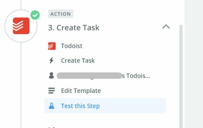This screenshot has height=128, width=203.
Task: Click the orange icon peeking below the step
Action: (x=51, y=127)
